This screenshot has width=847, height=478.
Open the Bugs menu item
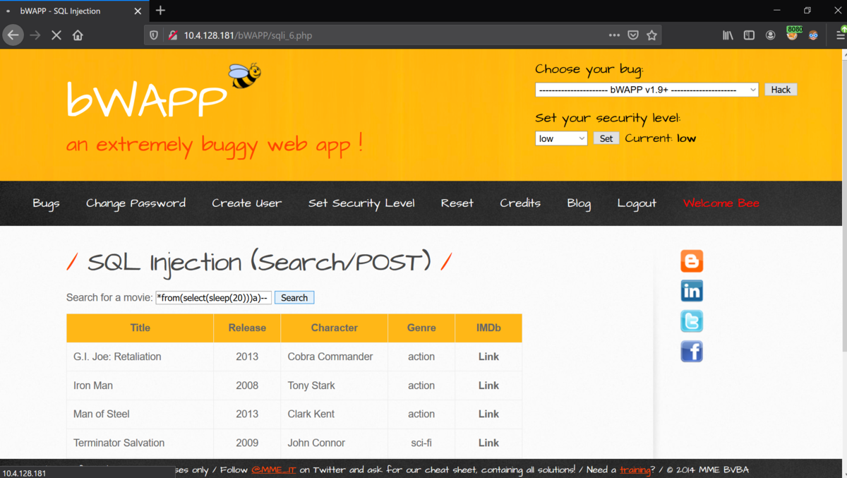pyautogui.click(x=46, y=203)
